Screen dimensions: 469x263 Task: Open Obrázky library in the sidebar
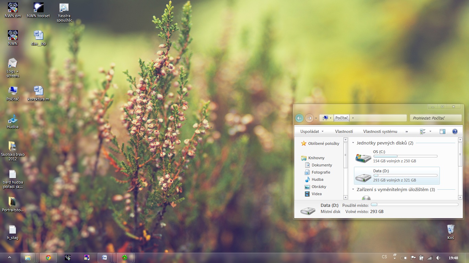coord(319,187)
